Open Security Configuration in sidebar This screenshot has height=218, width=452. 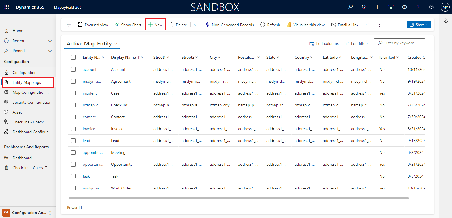click(x=28, y=102)
